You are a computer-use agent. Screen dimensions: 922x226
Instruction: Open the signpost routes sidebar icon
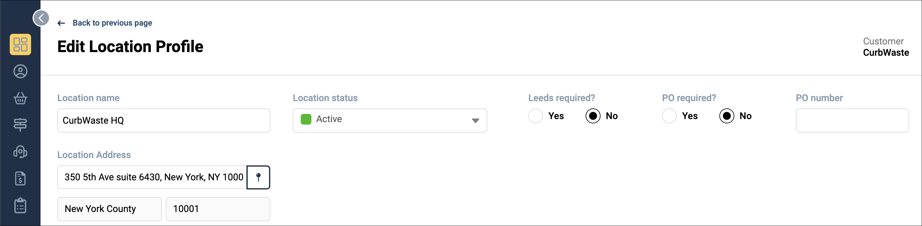pyautogui.click(x=20, y=125)
